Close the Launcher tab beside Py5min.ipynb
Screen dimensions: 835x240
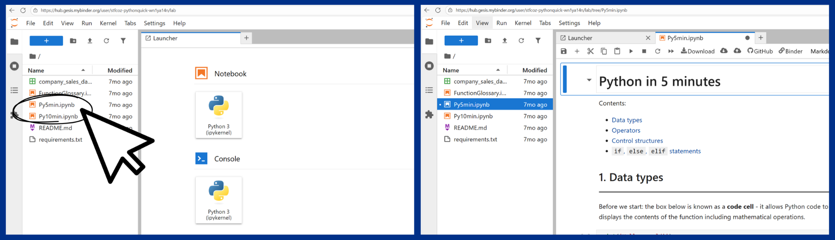[648, 38]
